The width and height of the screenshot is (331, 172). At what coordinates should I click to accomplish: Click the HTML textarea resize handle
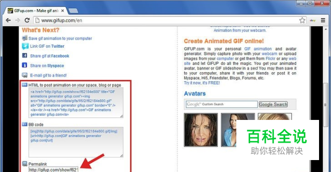tap(121, 116)
